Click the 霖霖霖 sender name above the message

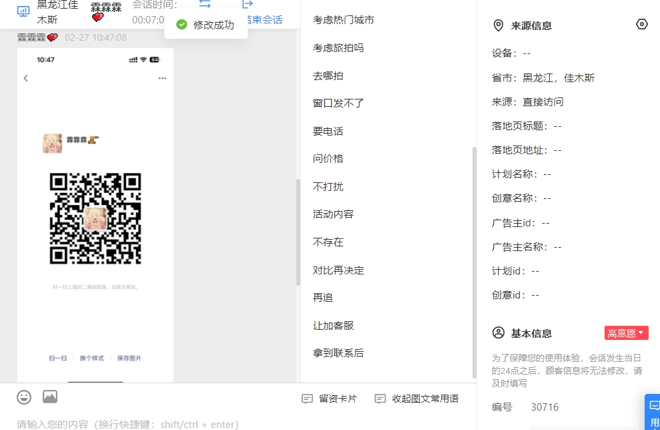(37, 37)
